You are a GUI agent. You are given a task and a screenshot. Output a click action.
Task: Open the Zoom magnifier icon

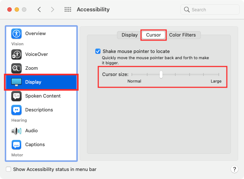coord(16,68)
